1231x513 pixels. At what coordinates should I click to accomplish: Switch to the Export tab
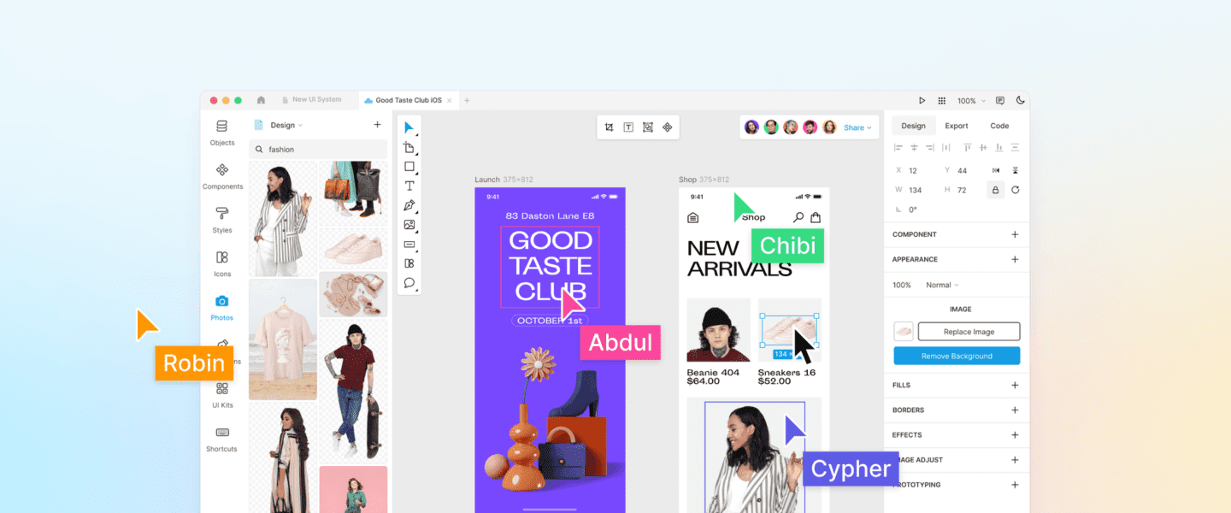click(x=957, y=126)
